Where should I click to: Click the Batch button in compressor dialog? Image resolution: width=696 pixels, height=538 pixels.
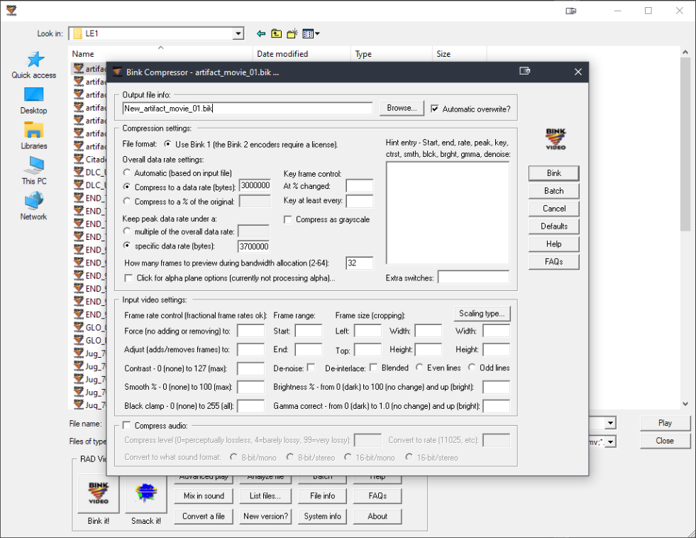tap(554, 191)
